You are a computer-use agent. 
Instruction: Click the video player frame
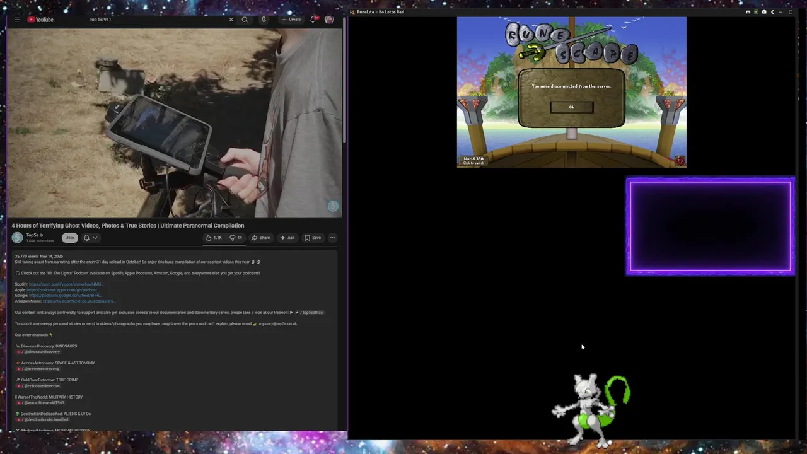click(x=175, y=122)
